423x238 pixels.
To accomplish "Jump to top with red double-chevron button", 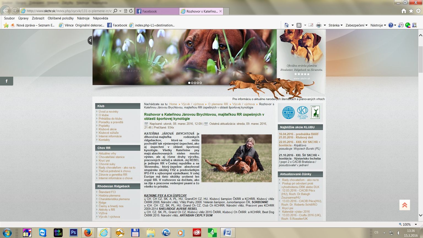I will tap(405, 205).
